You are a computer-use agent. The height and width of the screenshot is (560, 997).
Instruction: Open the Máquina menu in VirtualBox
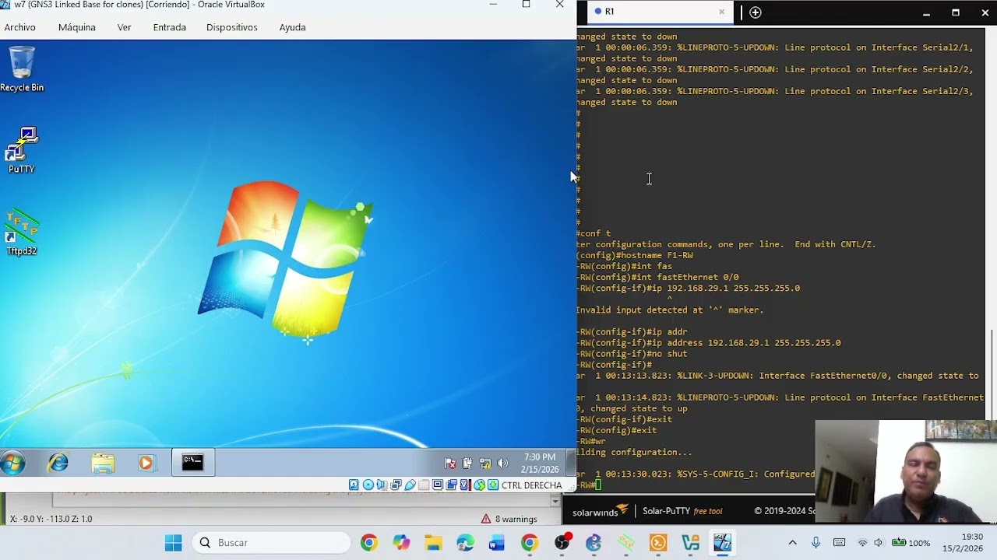point(77,27)
